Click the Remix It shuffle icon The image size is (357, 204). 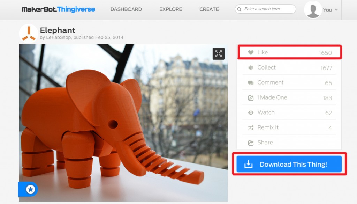point(251,128)
